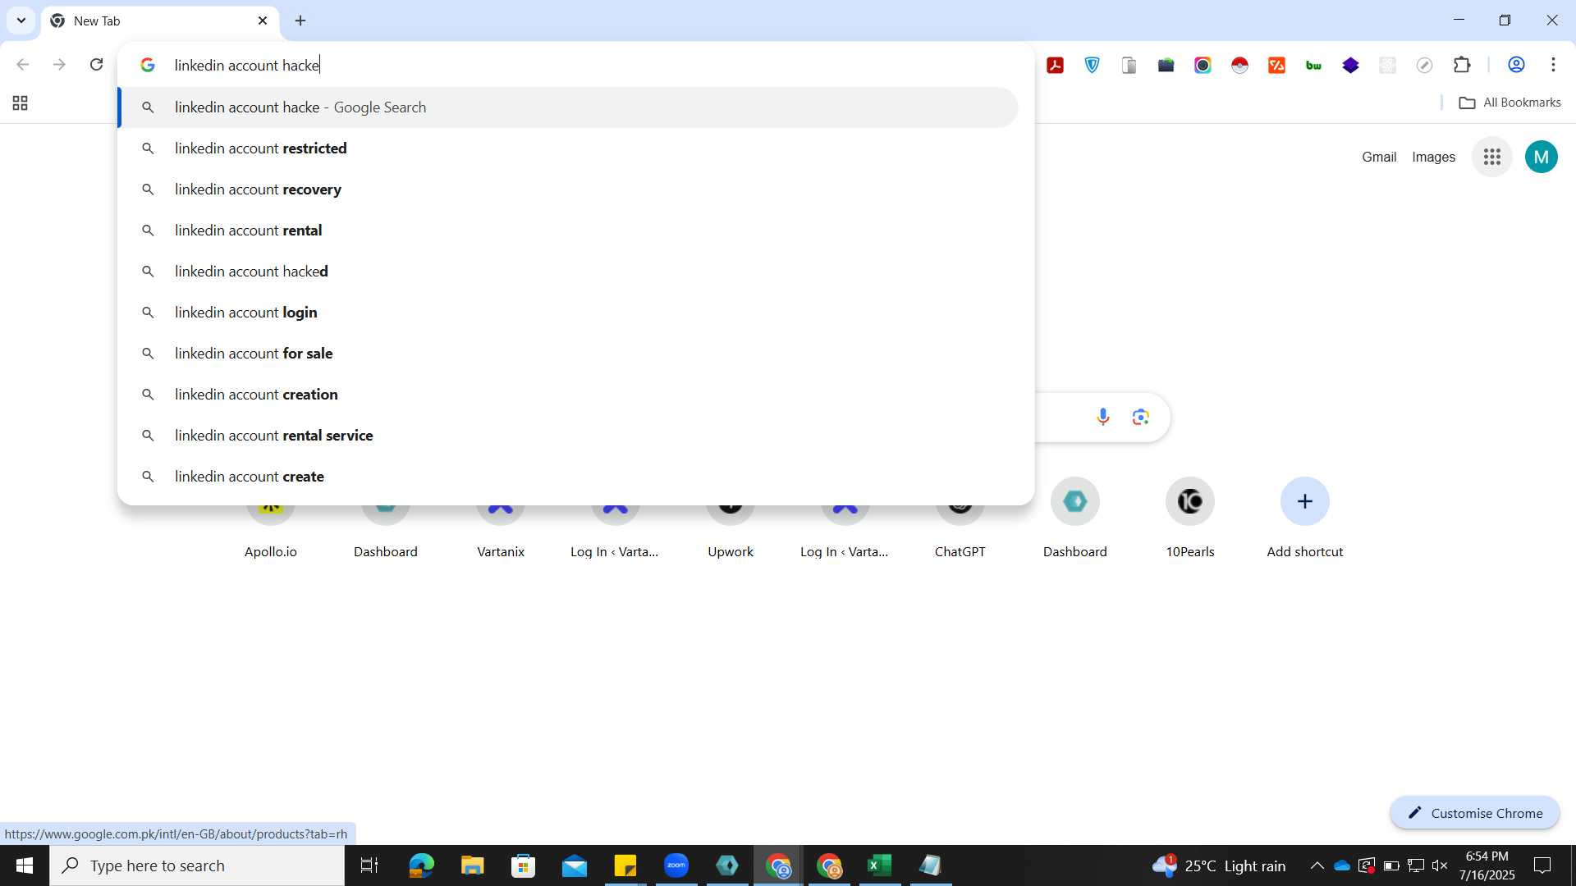Open the weather widget '25°C Light rain'
Viewport: 1576px width, 886px height.
click(x=1219, y=865)
